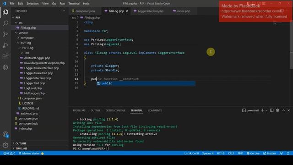Switch to the OUTPUT panel tab
This screenshot has width=293, height=165.
click(96, 110)
